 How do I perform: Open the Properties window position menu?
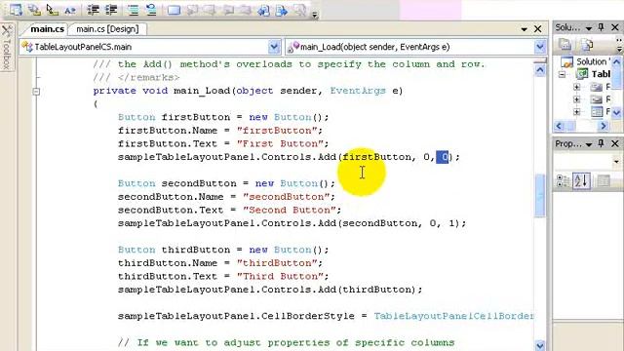tap(589, 144)
